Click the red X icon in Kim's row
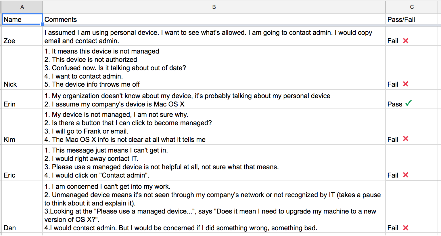The width and height of the screenshot is (441, 236). pyautogui.click(x=406, y=138)
